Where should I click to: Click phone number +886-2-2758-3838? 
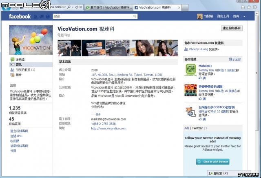[x=103, y=124]
